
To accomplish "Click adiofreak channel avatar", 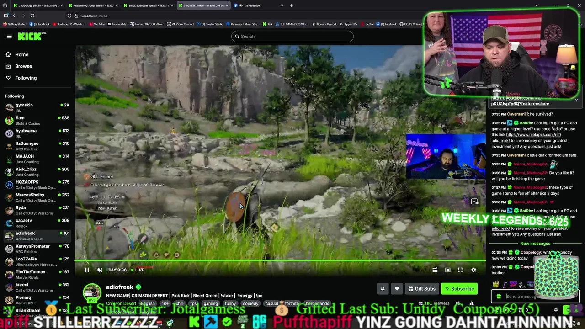I will click(92, 293).
